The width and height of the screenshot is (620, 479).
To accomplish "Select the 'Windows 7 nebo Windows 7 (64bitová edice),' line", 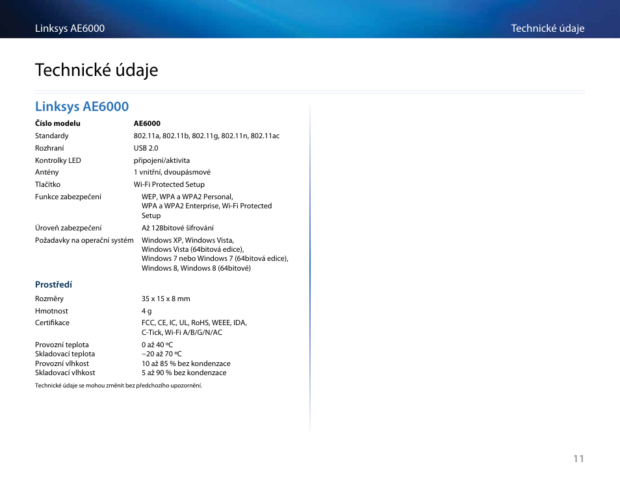I will 215,258.
